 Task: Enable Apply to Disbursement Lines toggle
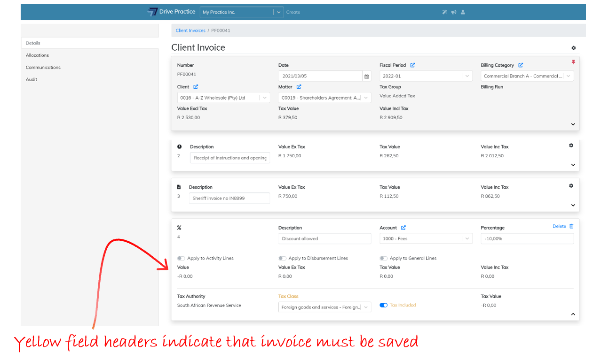[282, 258]
